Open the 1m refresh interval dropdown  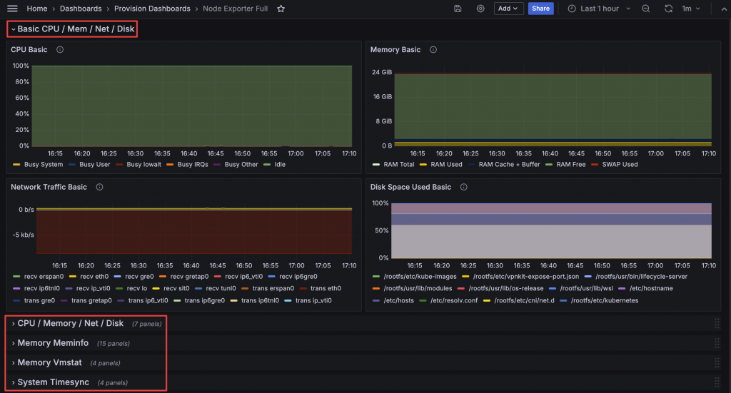[691, 9]
